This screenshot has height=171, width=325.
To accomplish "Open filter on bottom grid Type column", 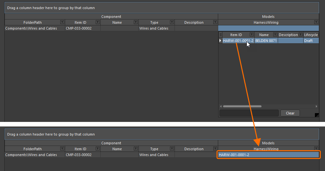I will [x=172, y=149].
